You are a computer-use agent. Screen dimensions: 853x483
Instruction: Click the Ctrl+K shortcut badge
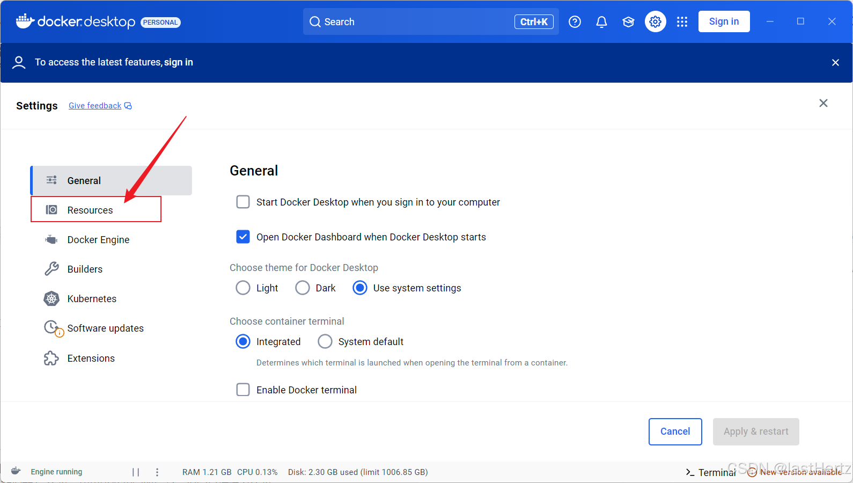534,21
